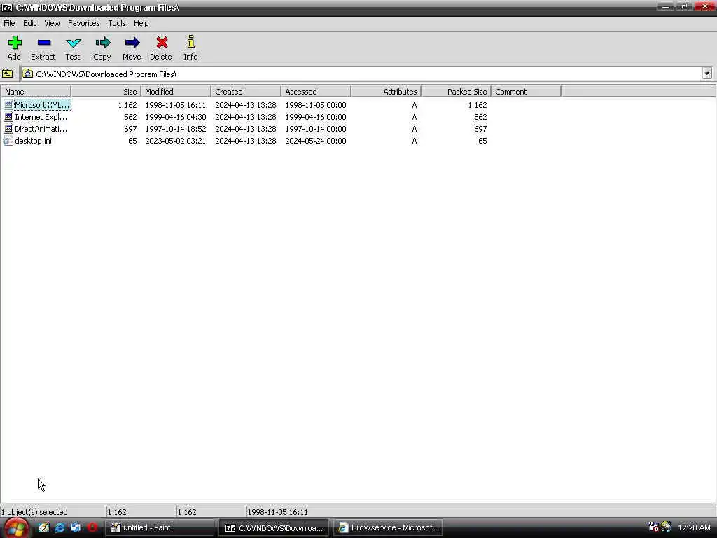
Task: Click the blue Extract minus icon
Action: [x=44, y=43]
